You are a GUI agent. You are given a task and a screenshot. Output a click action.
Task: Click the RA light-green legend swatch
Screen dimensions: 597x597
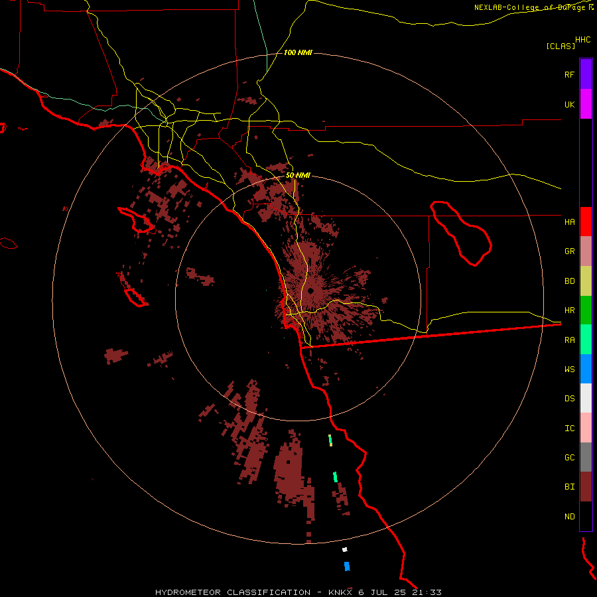pyautogui.click(x=586, y=340)
